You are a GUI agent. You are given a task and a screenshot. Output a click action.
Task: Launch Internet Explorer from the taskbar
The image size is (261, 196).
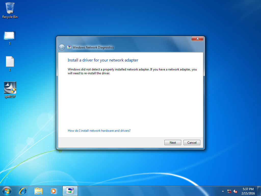(23, 191)
